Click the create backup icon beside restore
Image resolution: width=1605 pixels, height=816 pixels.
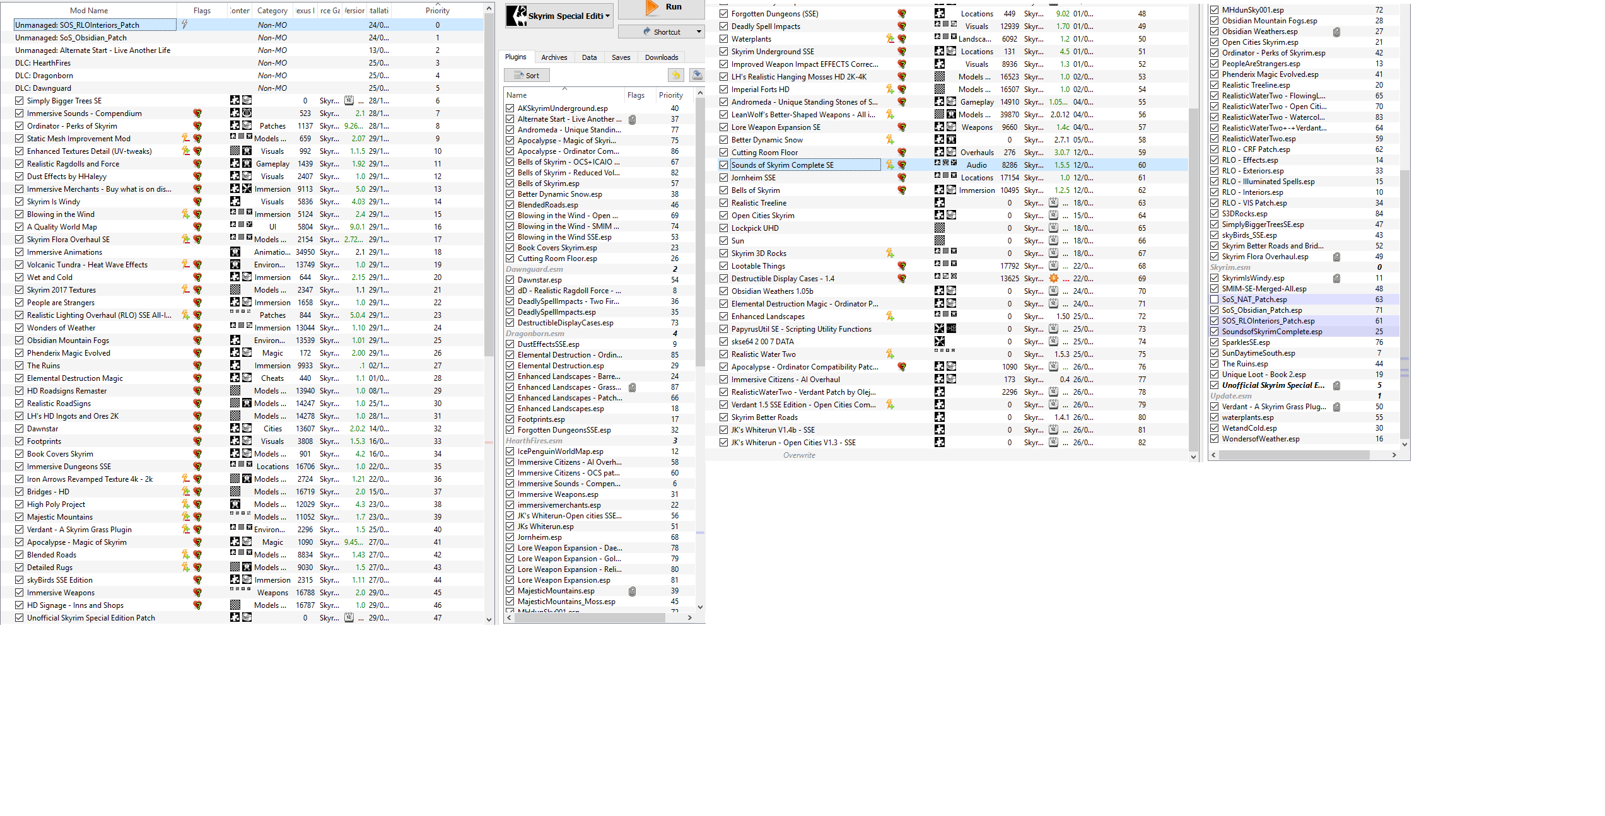pyautogui.click(x=697, y=75)
